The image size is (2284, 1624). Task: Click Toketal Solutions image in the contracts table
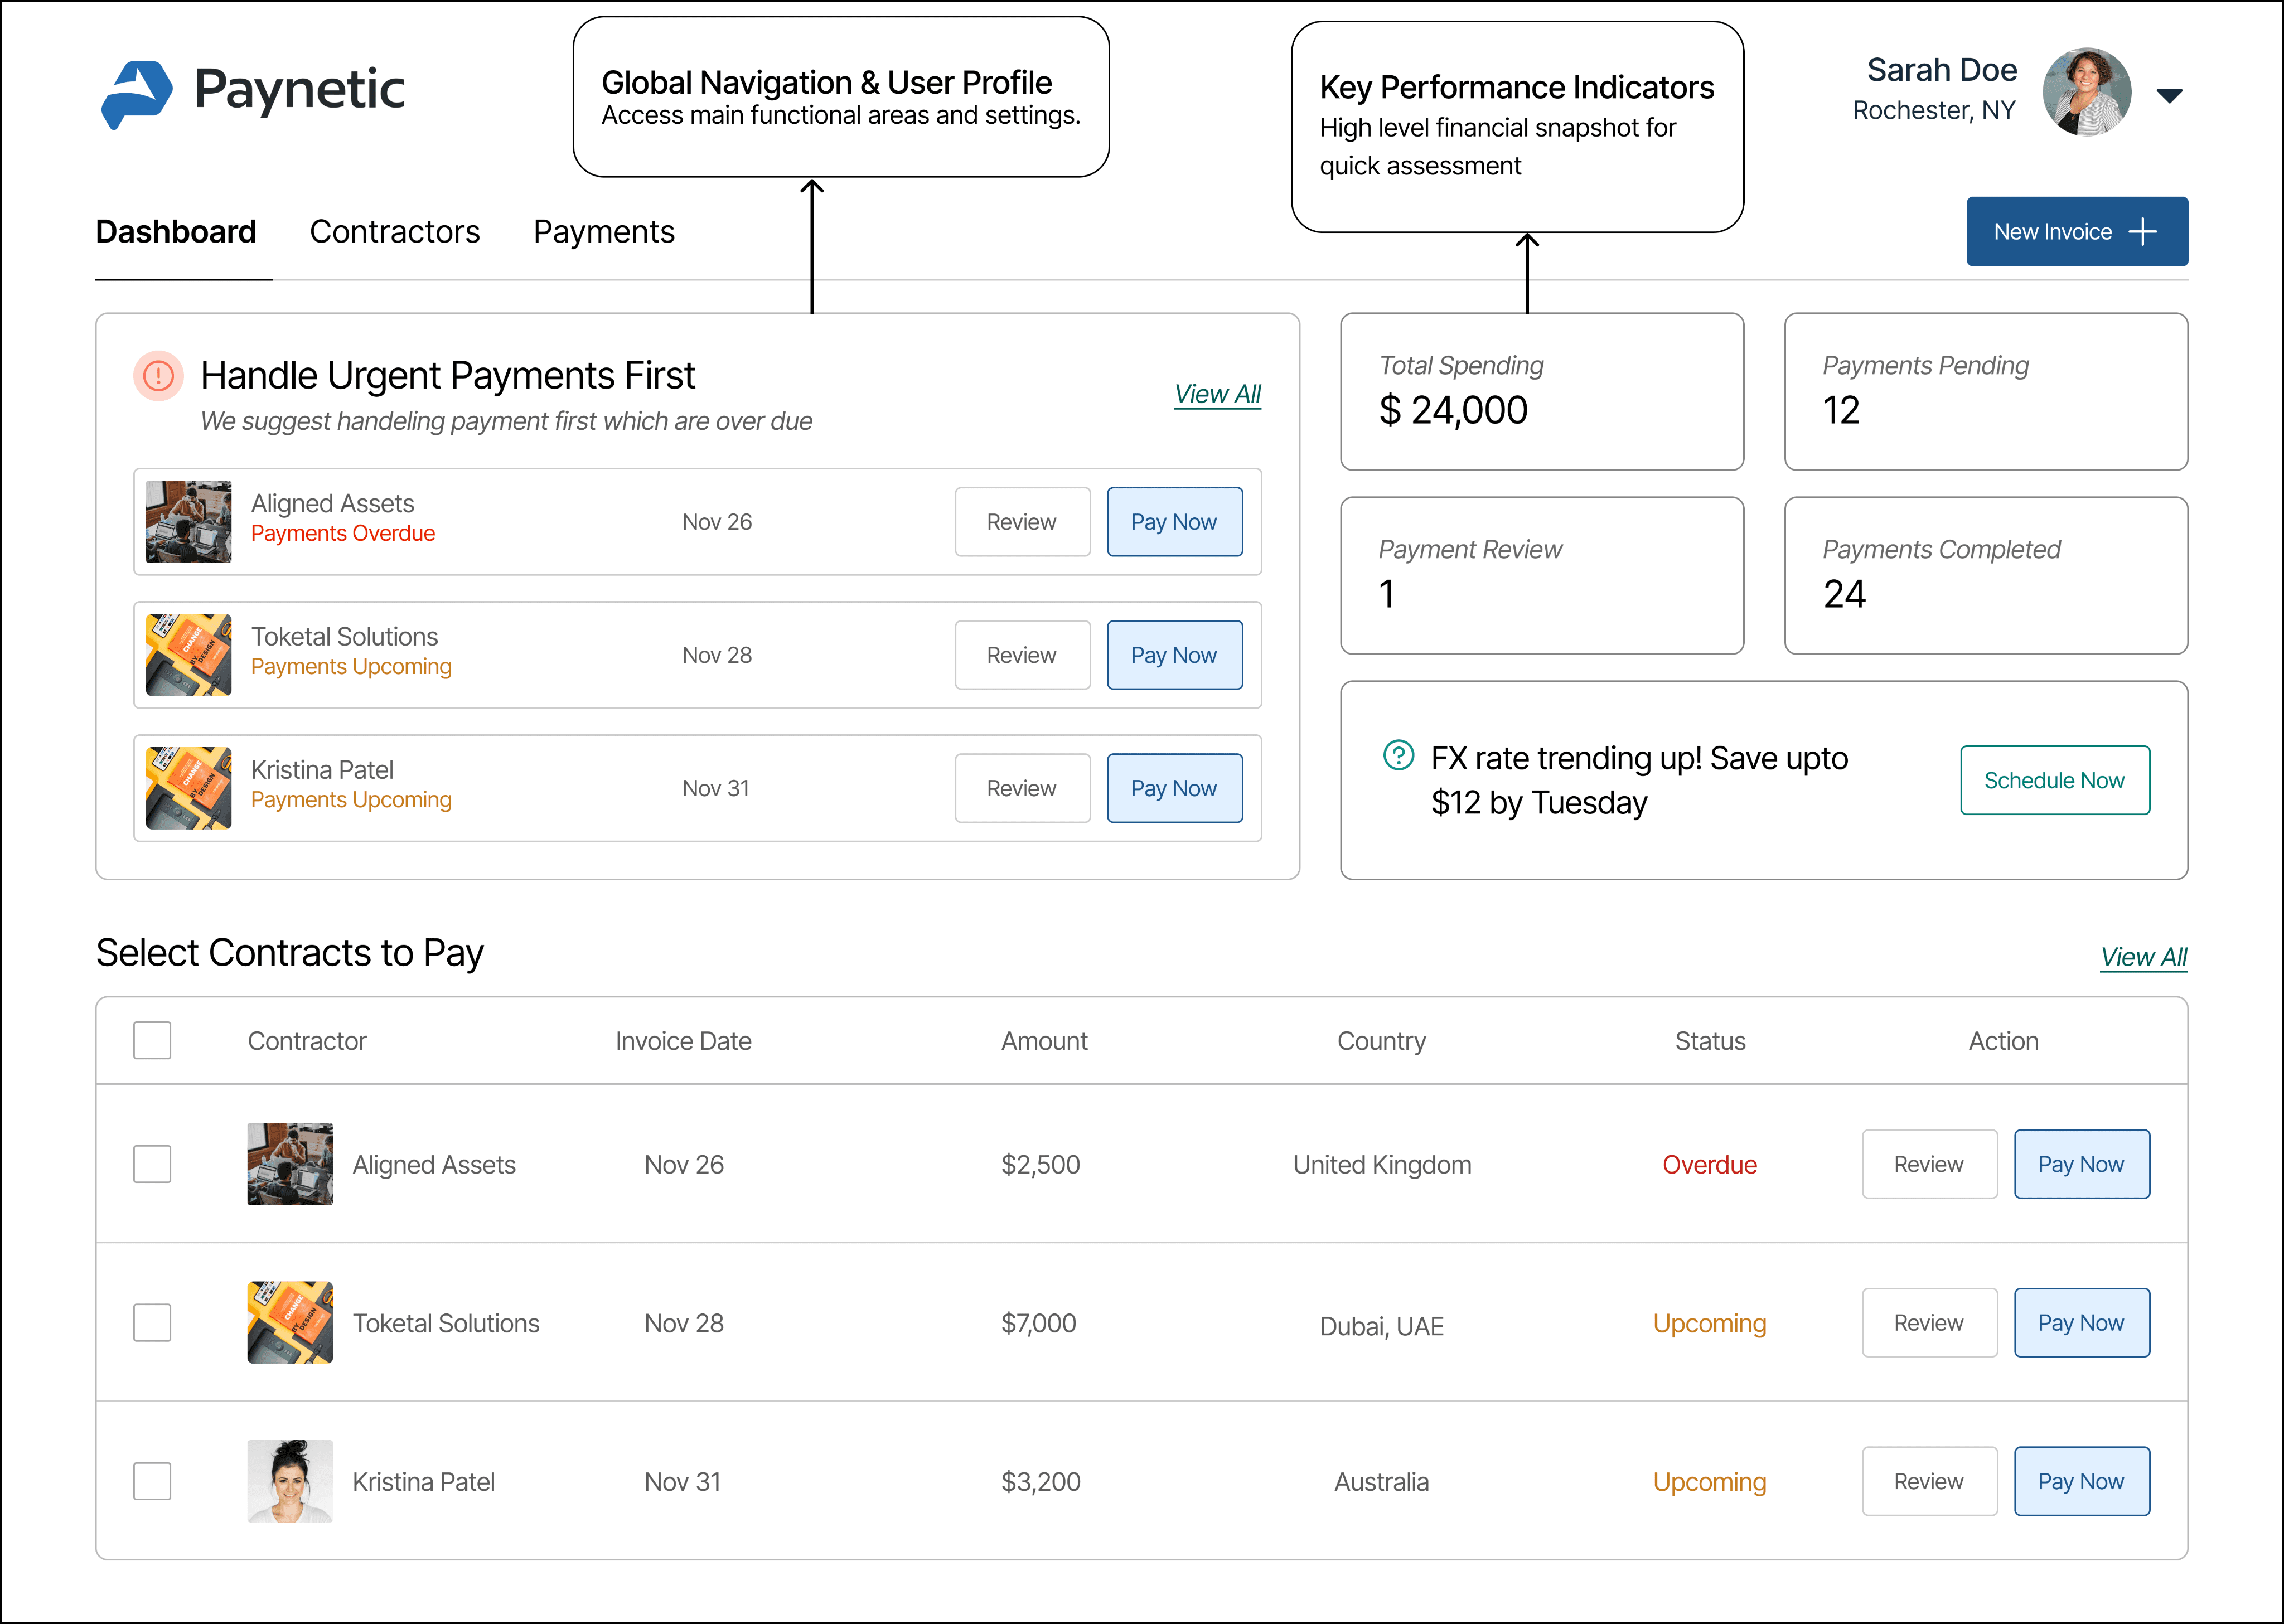point(290,1322)
